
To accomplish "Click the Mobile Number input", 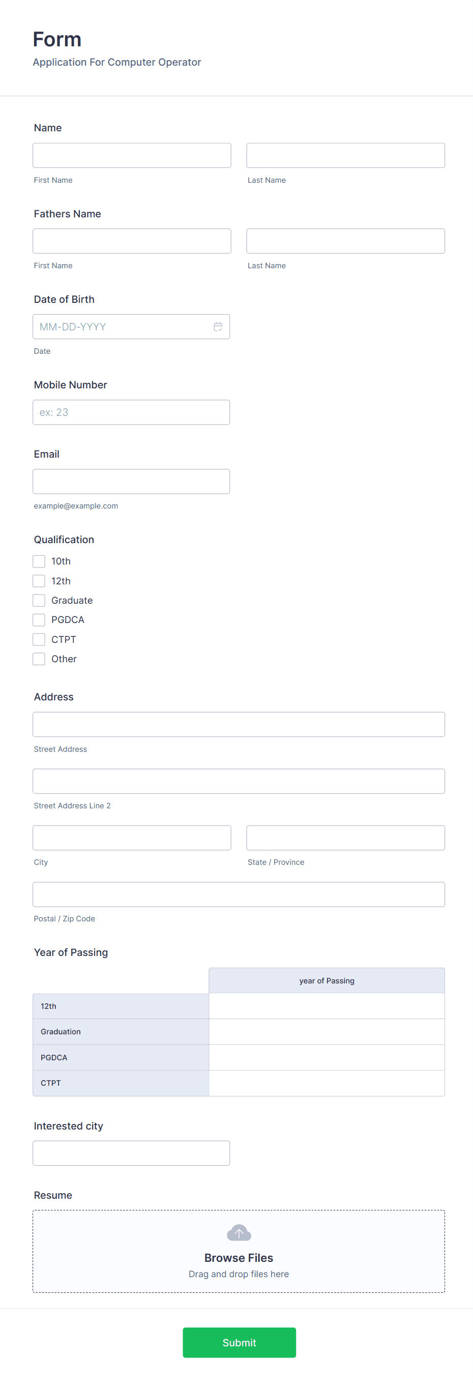I will coord(131,412).
